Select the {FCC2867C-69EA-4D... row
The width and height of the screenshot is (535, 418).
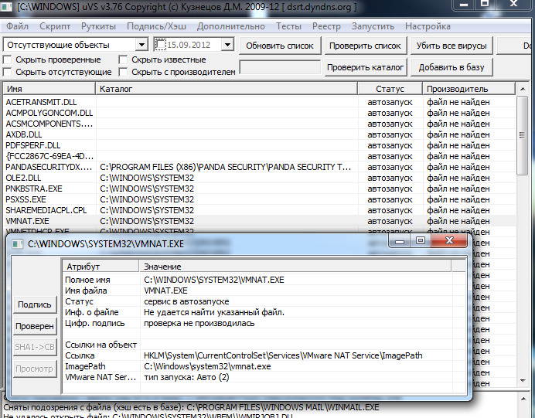(259, 156)
